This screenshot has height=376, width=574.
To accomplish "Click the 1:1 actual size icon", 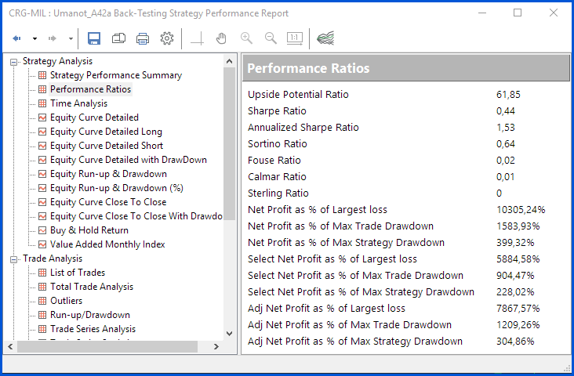I will pos(295,38).
